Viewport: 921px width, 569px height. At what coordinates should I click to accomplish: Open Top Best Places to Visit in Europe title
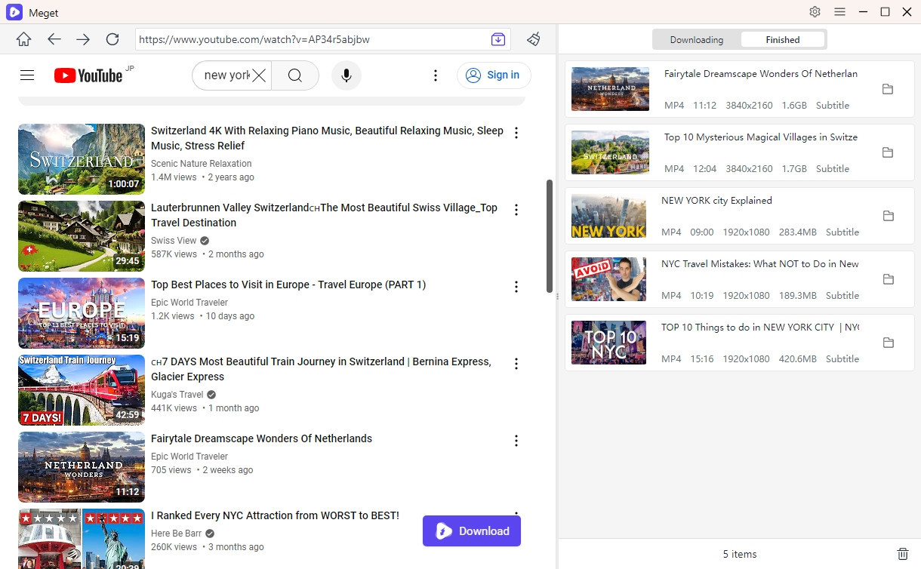point(288,284)
